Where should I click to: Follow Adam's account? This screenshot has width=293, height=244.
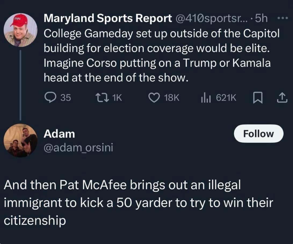[x=259, y=134]
